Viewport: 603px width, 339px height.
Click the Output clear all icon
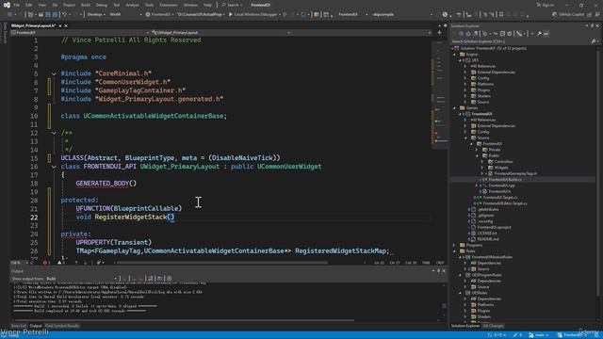[151, 279]
